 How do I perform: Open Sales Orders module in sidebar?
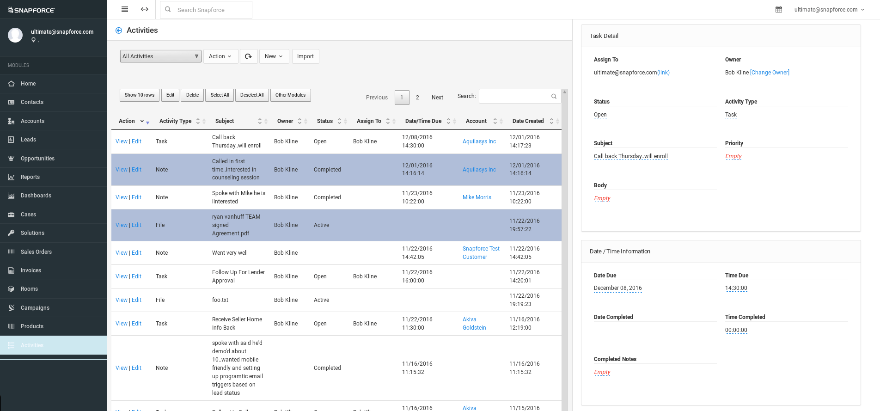tap(54, 252)
